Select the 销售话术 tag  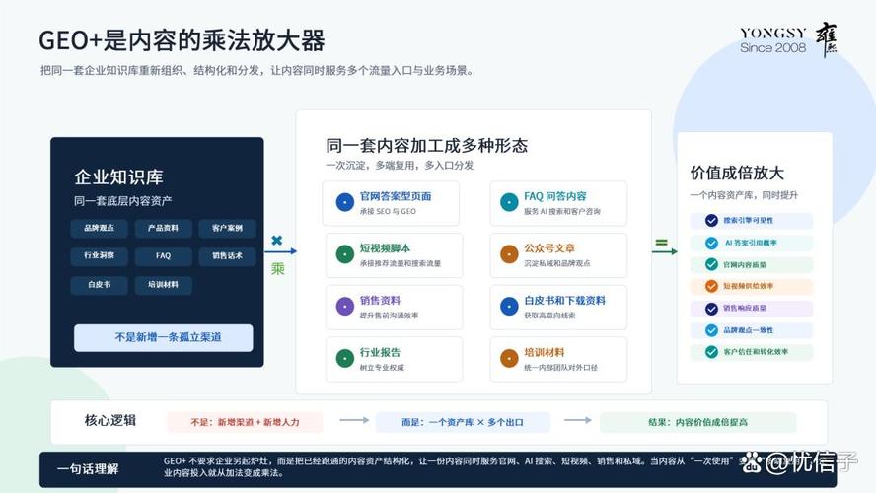[227, 255]
